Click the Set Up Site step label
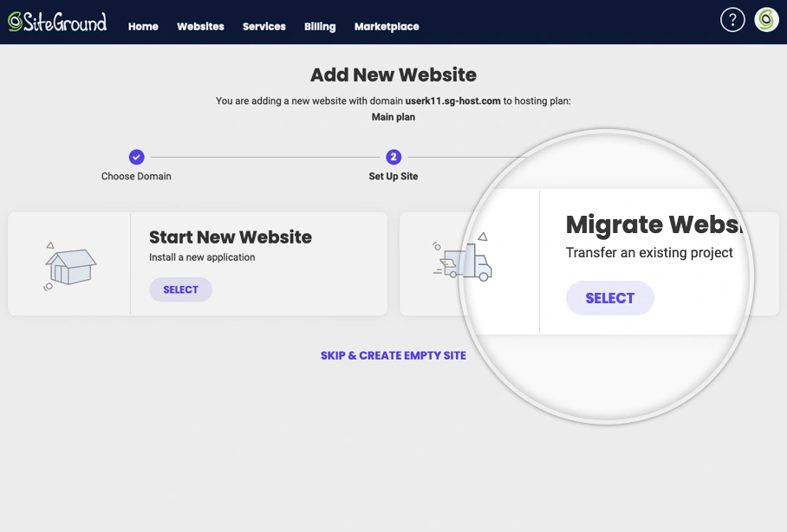Image resolution: width=787 pixels, height=532 pixels. click(393, 176)
